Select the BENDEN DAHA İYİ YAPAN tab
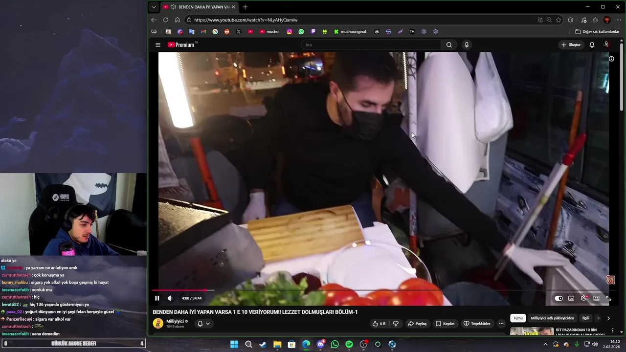Viewport: 626px width, 352px height. (x=200, y=7)
